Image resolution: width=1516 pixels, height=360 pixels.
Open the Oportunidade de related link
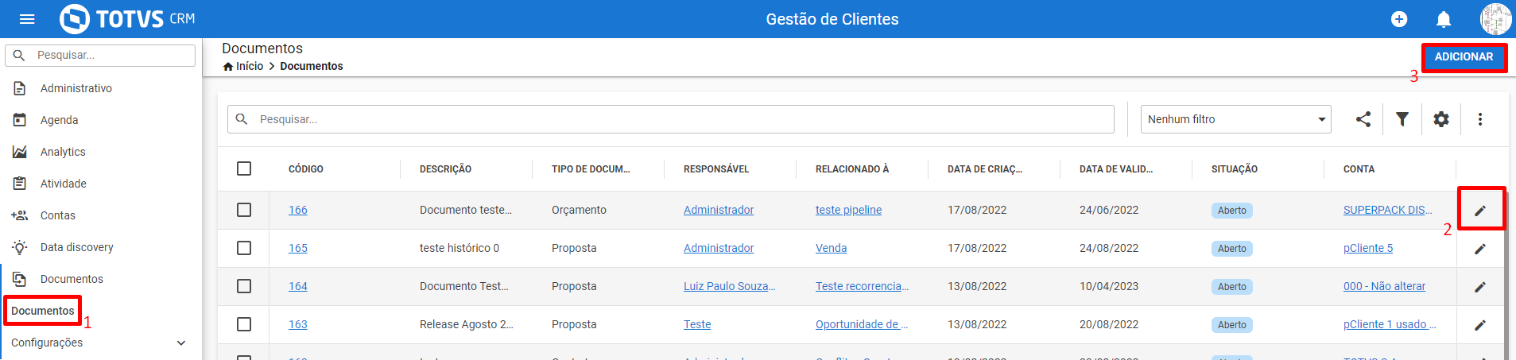861,324
